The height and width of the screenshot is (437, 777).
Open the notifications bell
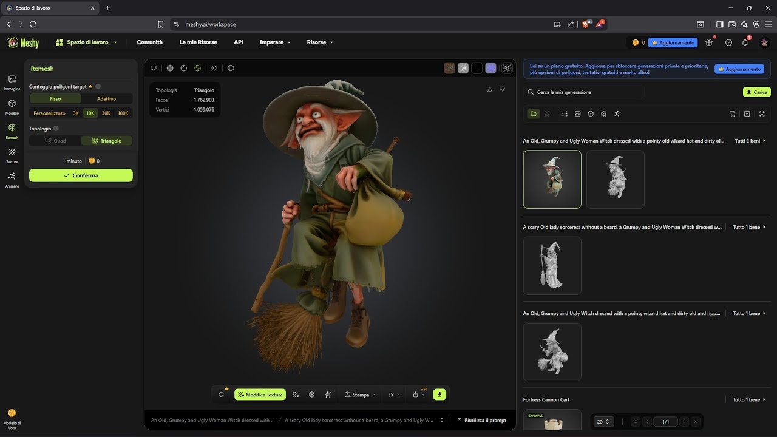click(745, 42)
